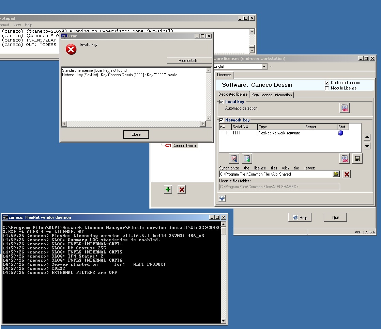The width and height of the screenshot is (381, 329).
Task: Click the red Caneco Dessin icon in the software tree
Action: point(168,146)
